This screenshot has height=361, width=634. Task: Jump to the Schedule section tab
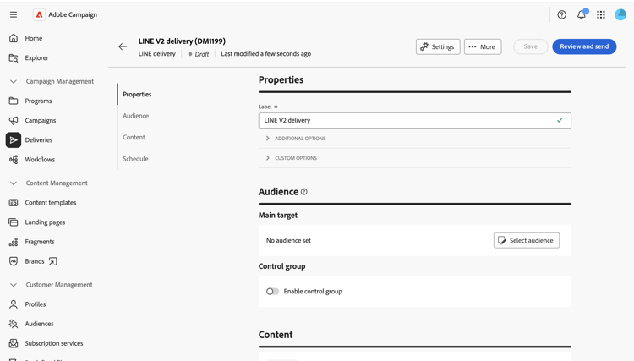tap(135, 159)
